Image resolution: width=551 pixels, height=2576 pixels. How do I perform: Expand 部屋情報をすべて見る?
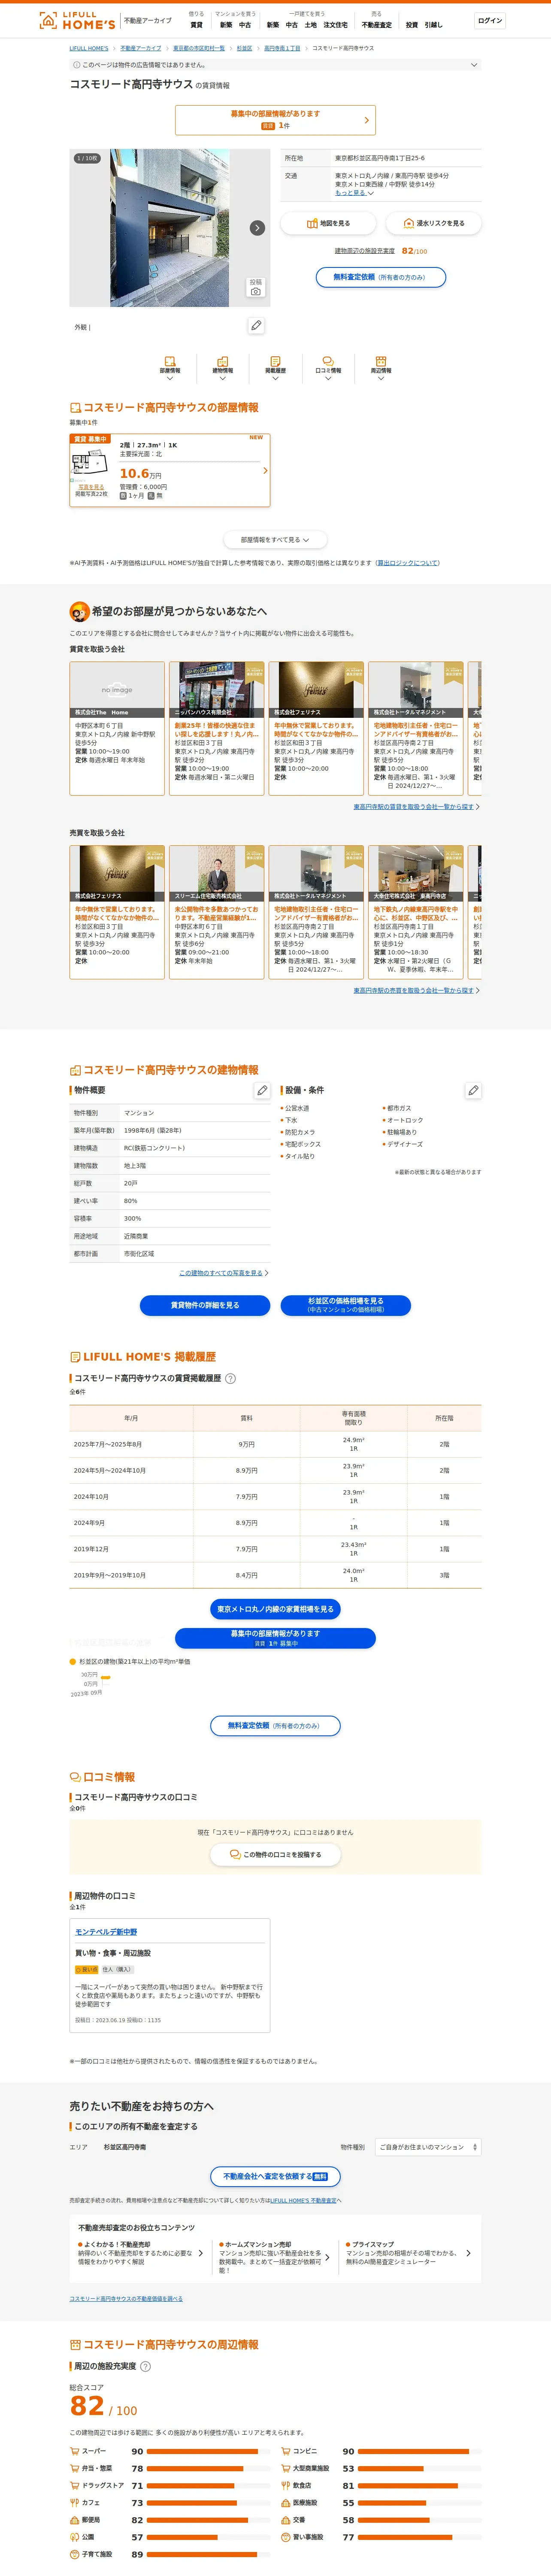[275, 540]
